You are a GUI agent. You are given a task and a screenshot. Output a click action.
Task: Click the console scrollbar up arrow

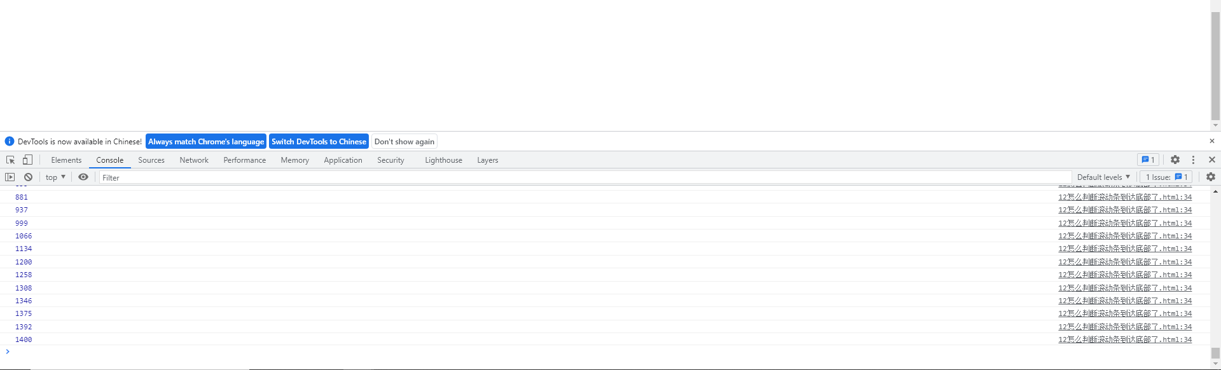[x=1215, y=191]
